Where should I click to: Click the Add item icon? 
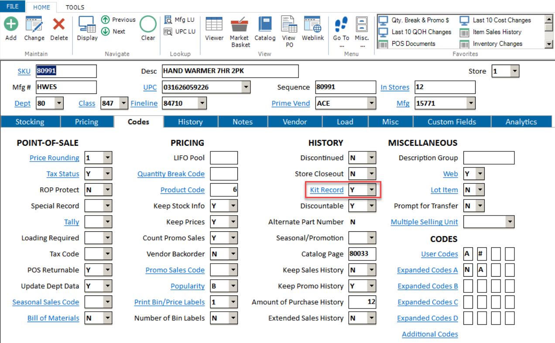(x=11, y=24)
